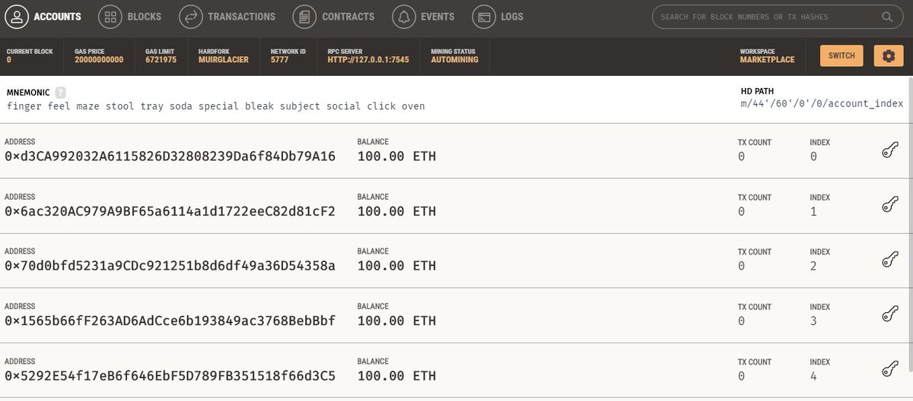913x401 pixels.
Task: Click the gas price value 20000000000
Action: [x=99, y=59]
